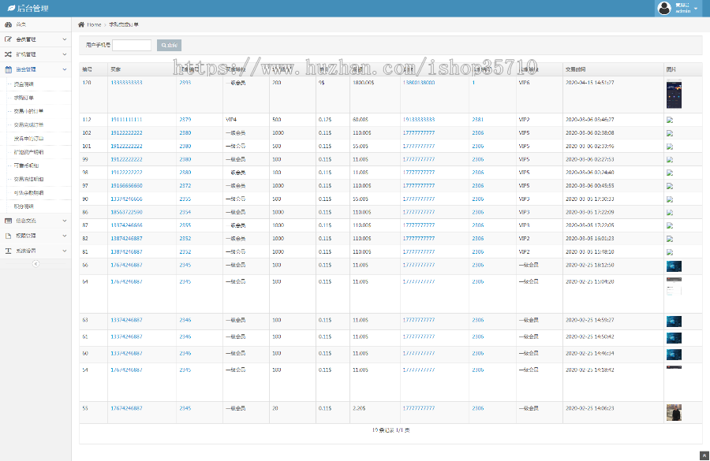Click the document icon beside 权限管理
This screenshot has width=710, height=461.
click(8, 236)
